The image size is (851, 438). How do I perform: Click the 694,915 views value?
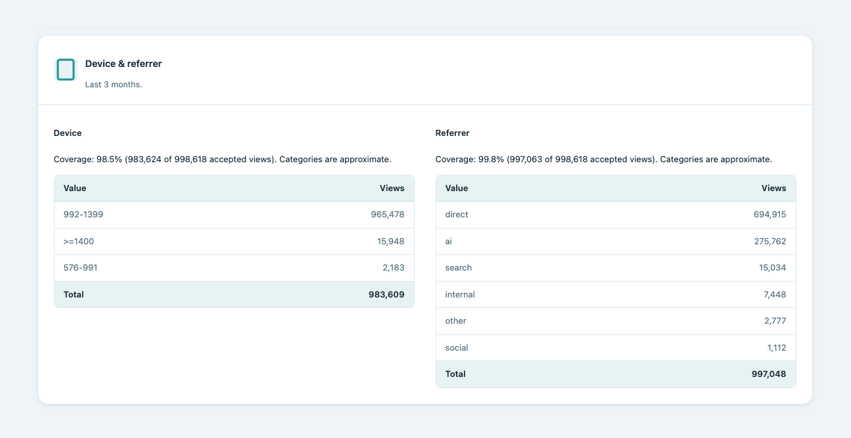coord(770,215)
